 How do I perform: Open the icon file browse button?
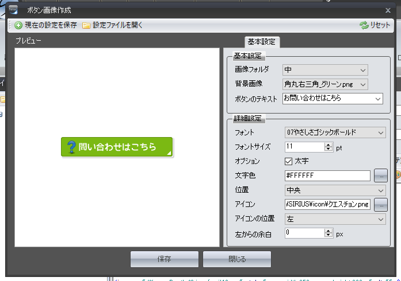(380, 204)
